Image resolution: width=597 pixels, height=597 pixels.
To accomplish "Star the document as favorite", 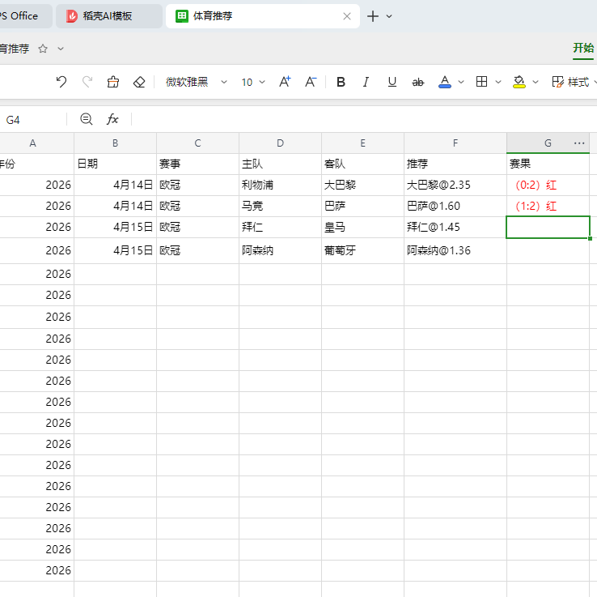I will (43, 49).
